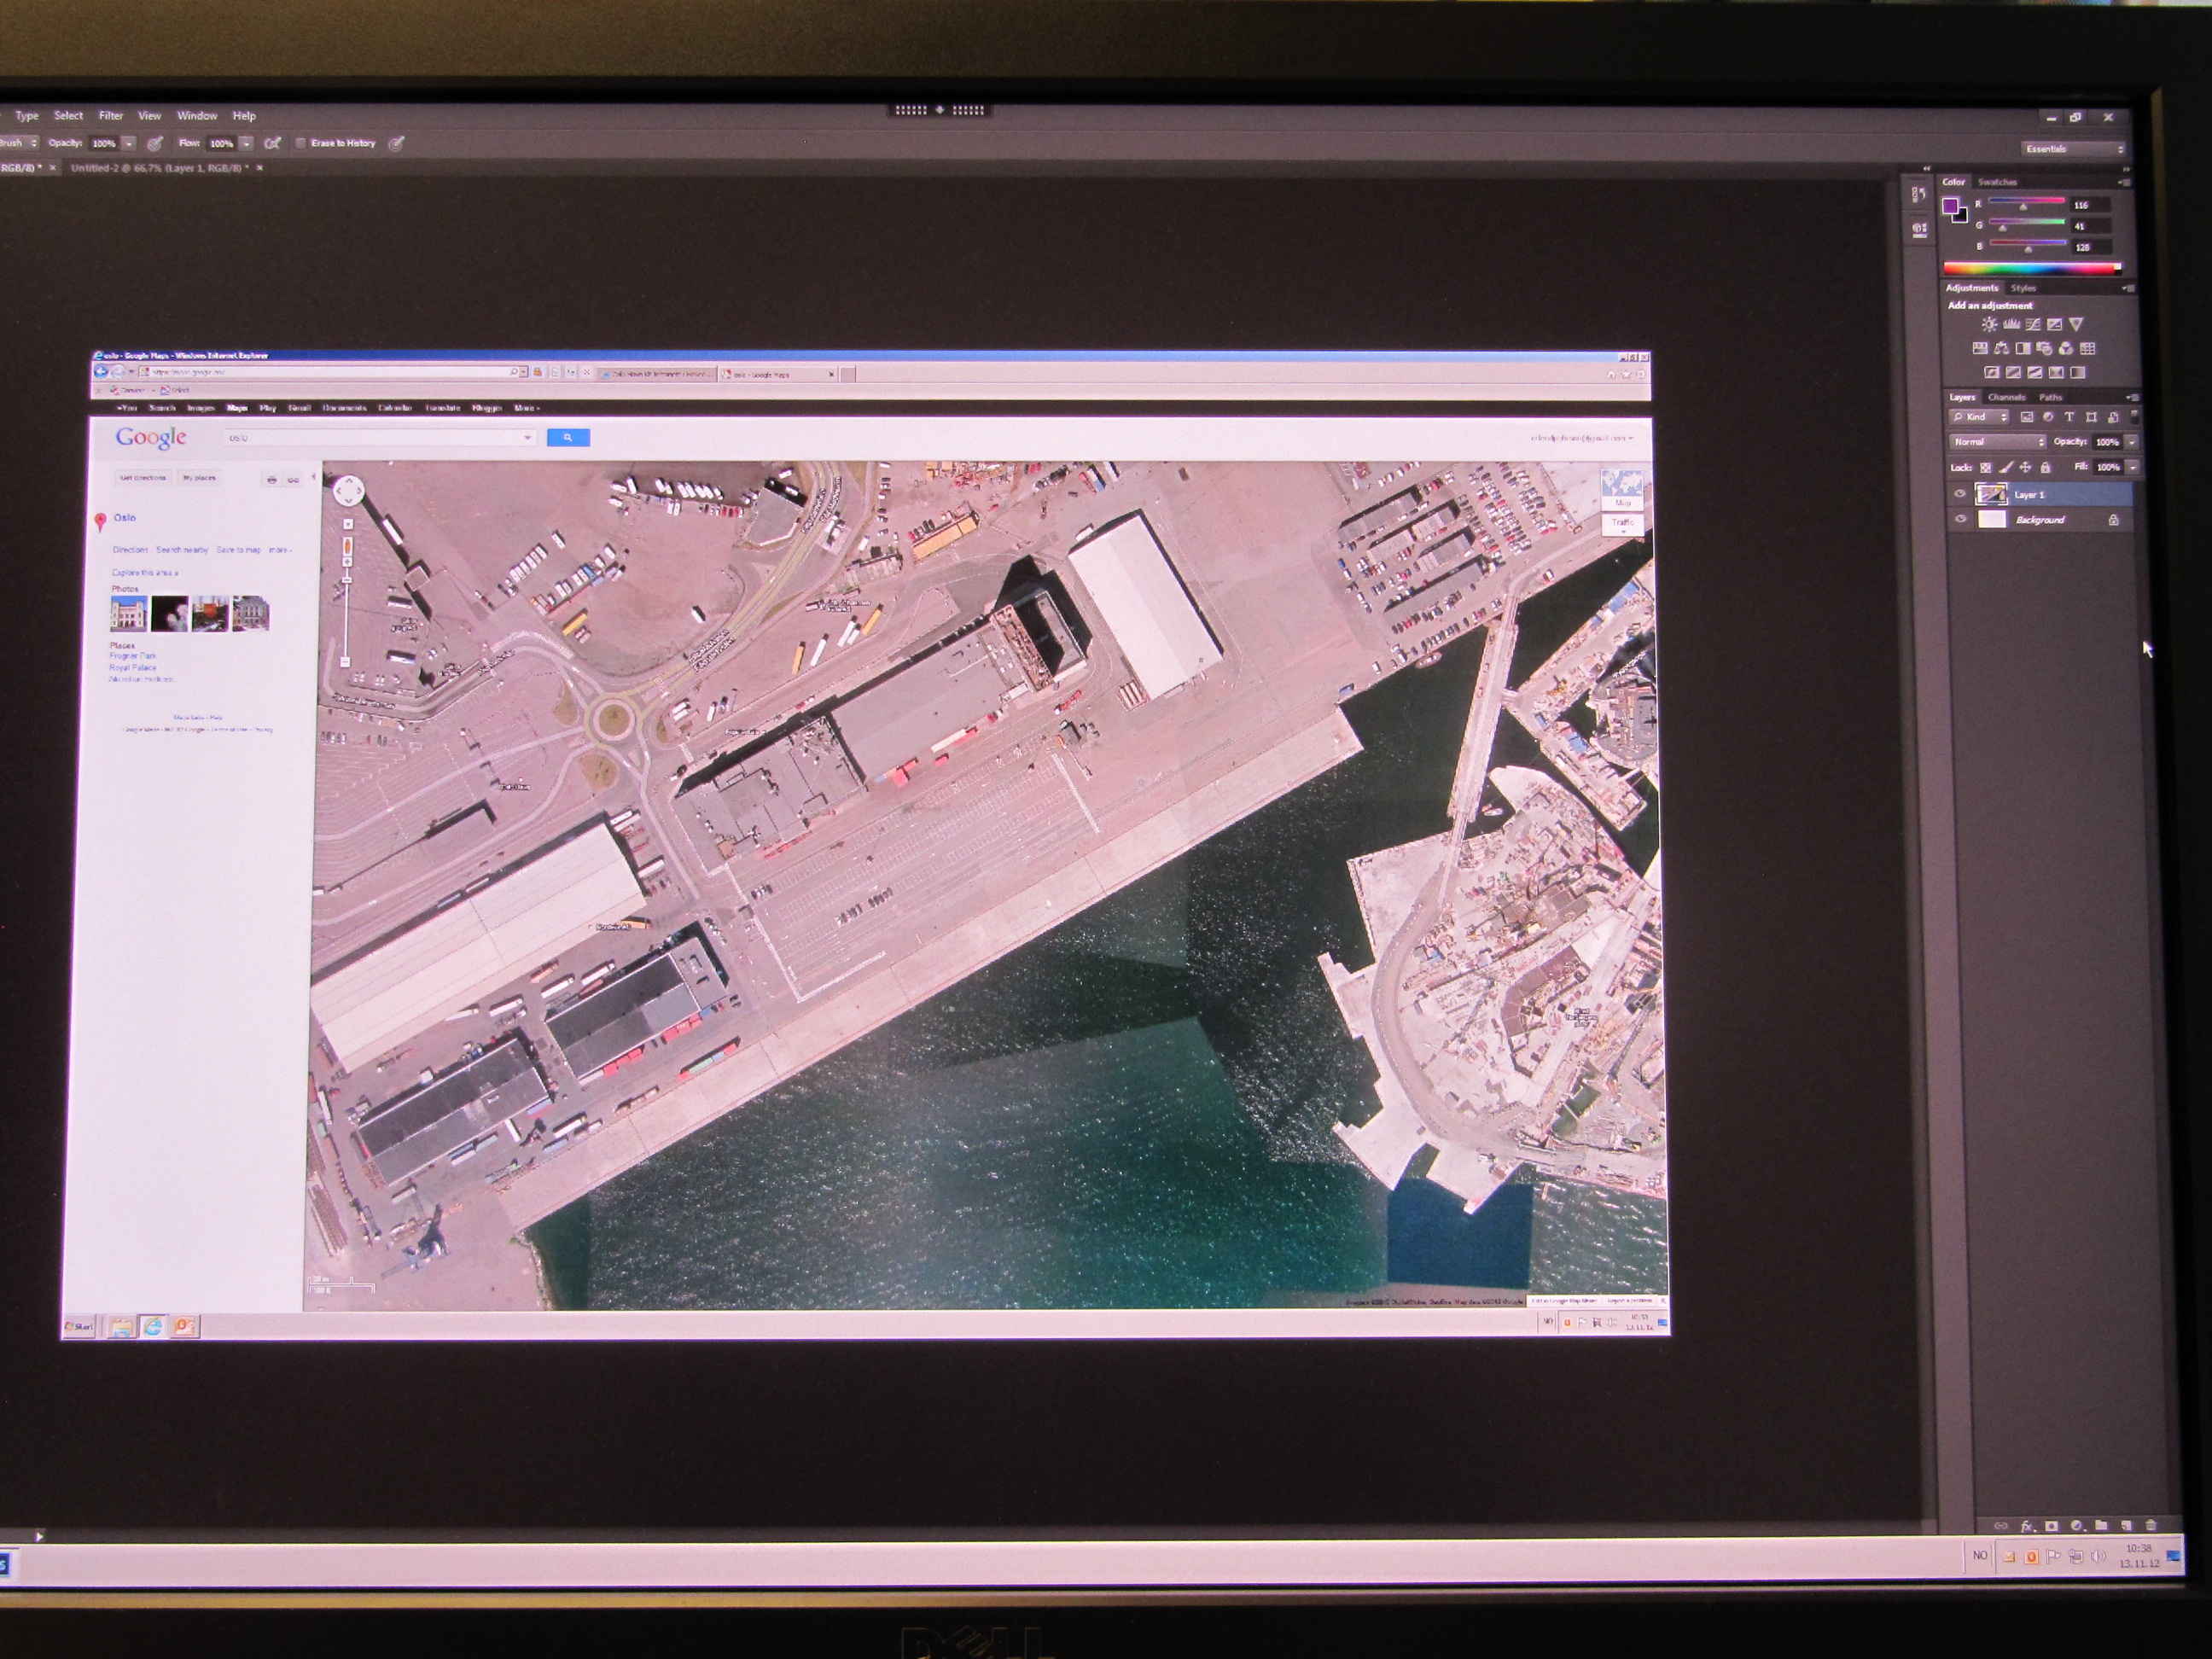Image resolution: width=2212 pixels, height=1659 pixels.
Task: Add a layer mask
Action: point(2052,1526)
